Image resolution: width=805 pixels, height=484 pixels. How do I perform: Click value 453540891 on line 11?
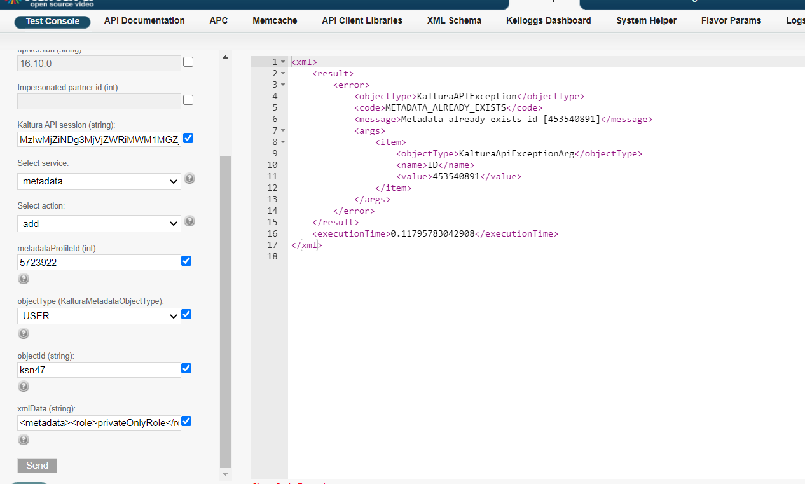[456, 176]
